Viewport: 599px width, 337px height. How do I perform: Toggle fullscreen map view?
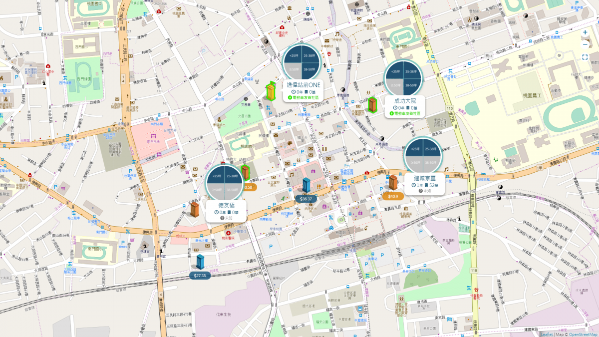[585, 57]
